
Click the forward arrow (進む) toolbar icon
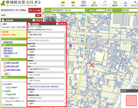click(73, 2)
